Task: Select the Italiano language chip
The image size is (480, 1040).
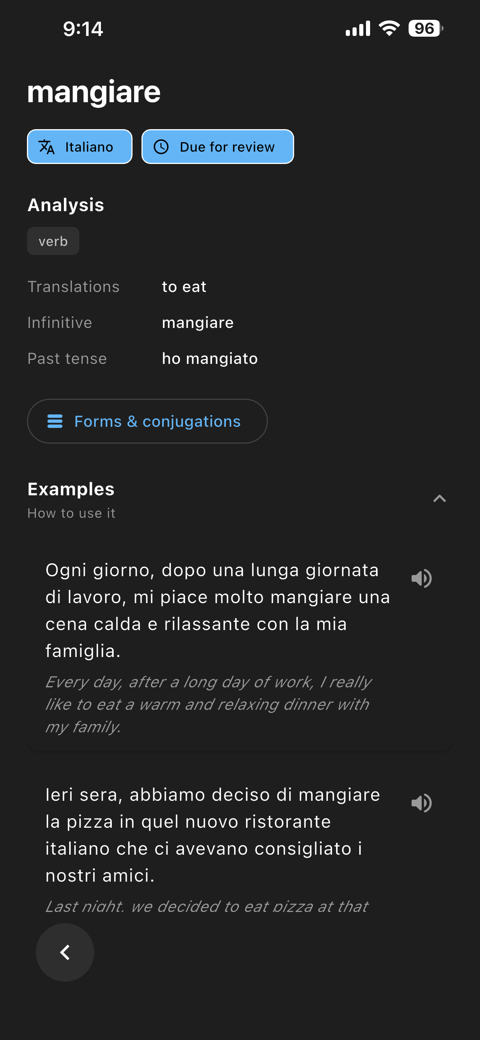Action: pyautogui.click(x=80, y=146)
